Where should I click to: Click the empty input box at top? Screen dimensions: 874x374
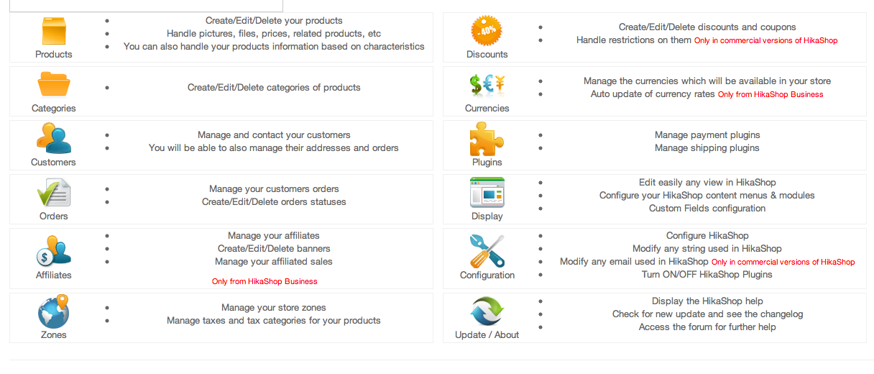click(x=146, y=6)
